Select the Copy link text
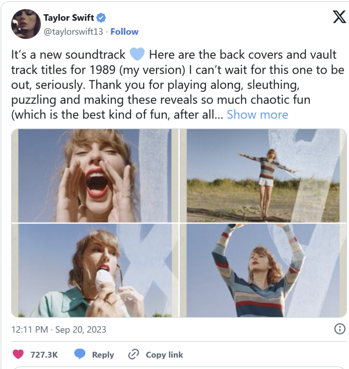The image size is (349, 369). (x=164, y=354)
